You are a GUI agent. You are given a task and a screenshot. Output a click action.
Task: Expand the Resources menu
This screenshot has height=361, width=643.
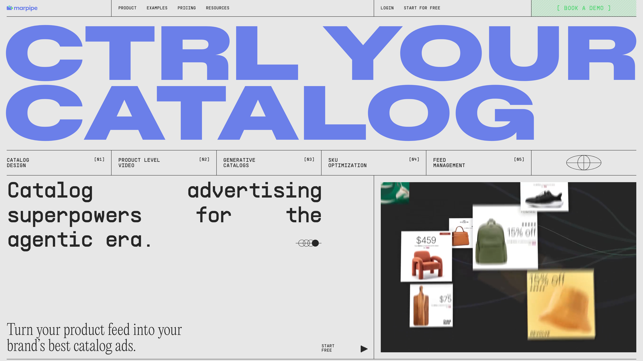217,8
